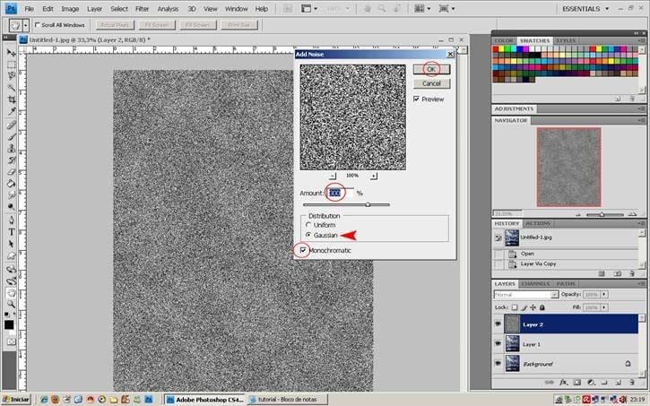The image size is (650, 406).
Task: Select the Path Selection tool
Action: pos(11,244)
